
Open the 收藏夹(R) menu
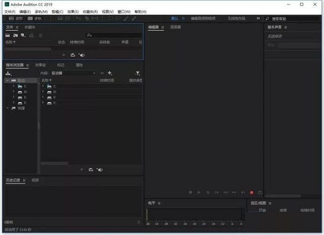tap(90, 12)
